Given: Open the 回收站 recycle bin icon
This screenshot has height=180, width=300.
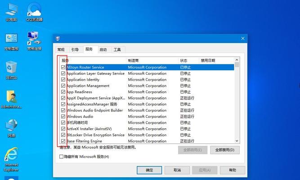Looking at the screenshot, I should pyautogui.click(x=11, y=70).
